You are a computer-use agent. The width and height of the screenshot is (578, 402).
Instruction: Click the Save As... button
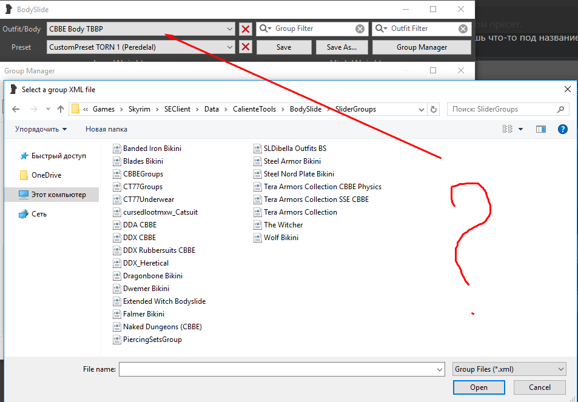(x=341, y=47)
